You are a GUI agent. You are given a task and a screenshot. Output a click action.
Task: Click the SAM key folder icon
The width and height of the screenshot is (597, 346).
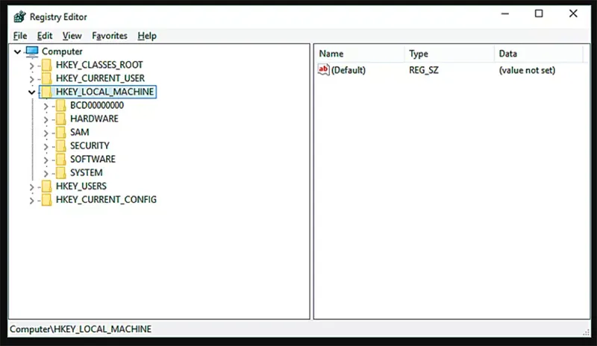click(60, 132)
